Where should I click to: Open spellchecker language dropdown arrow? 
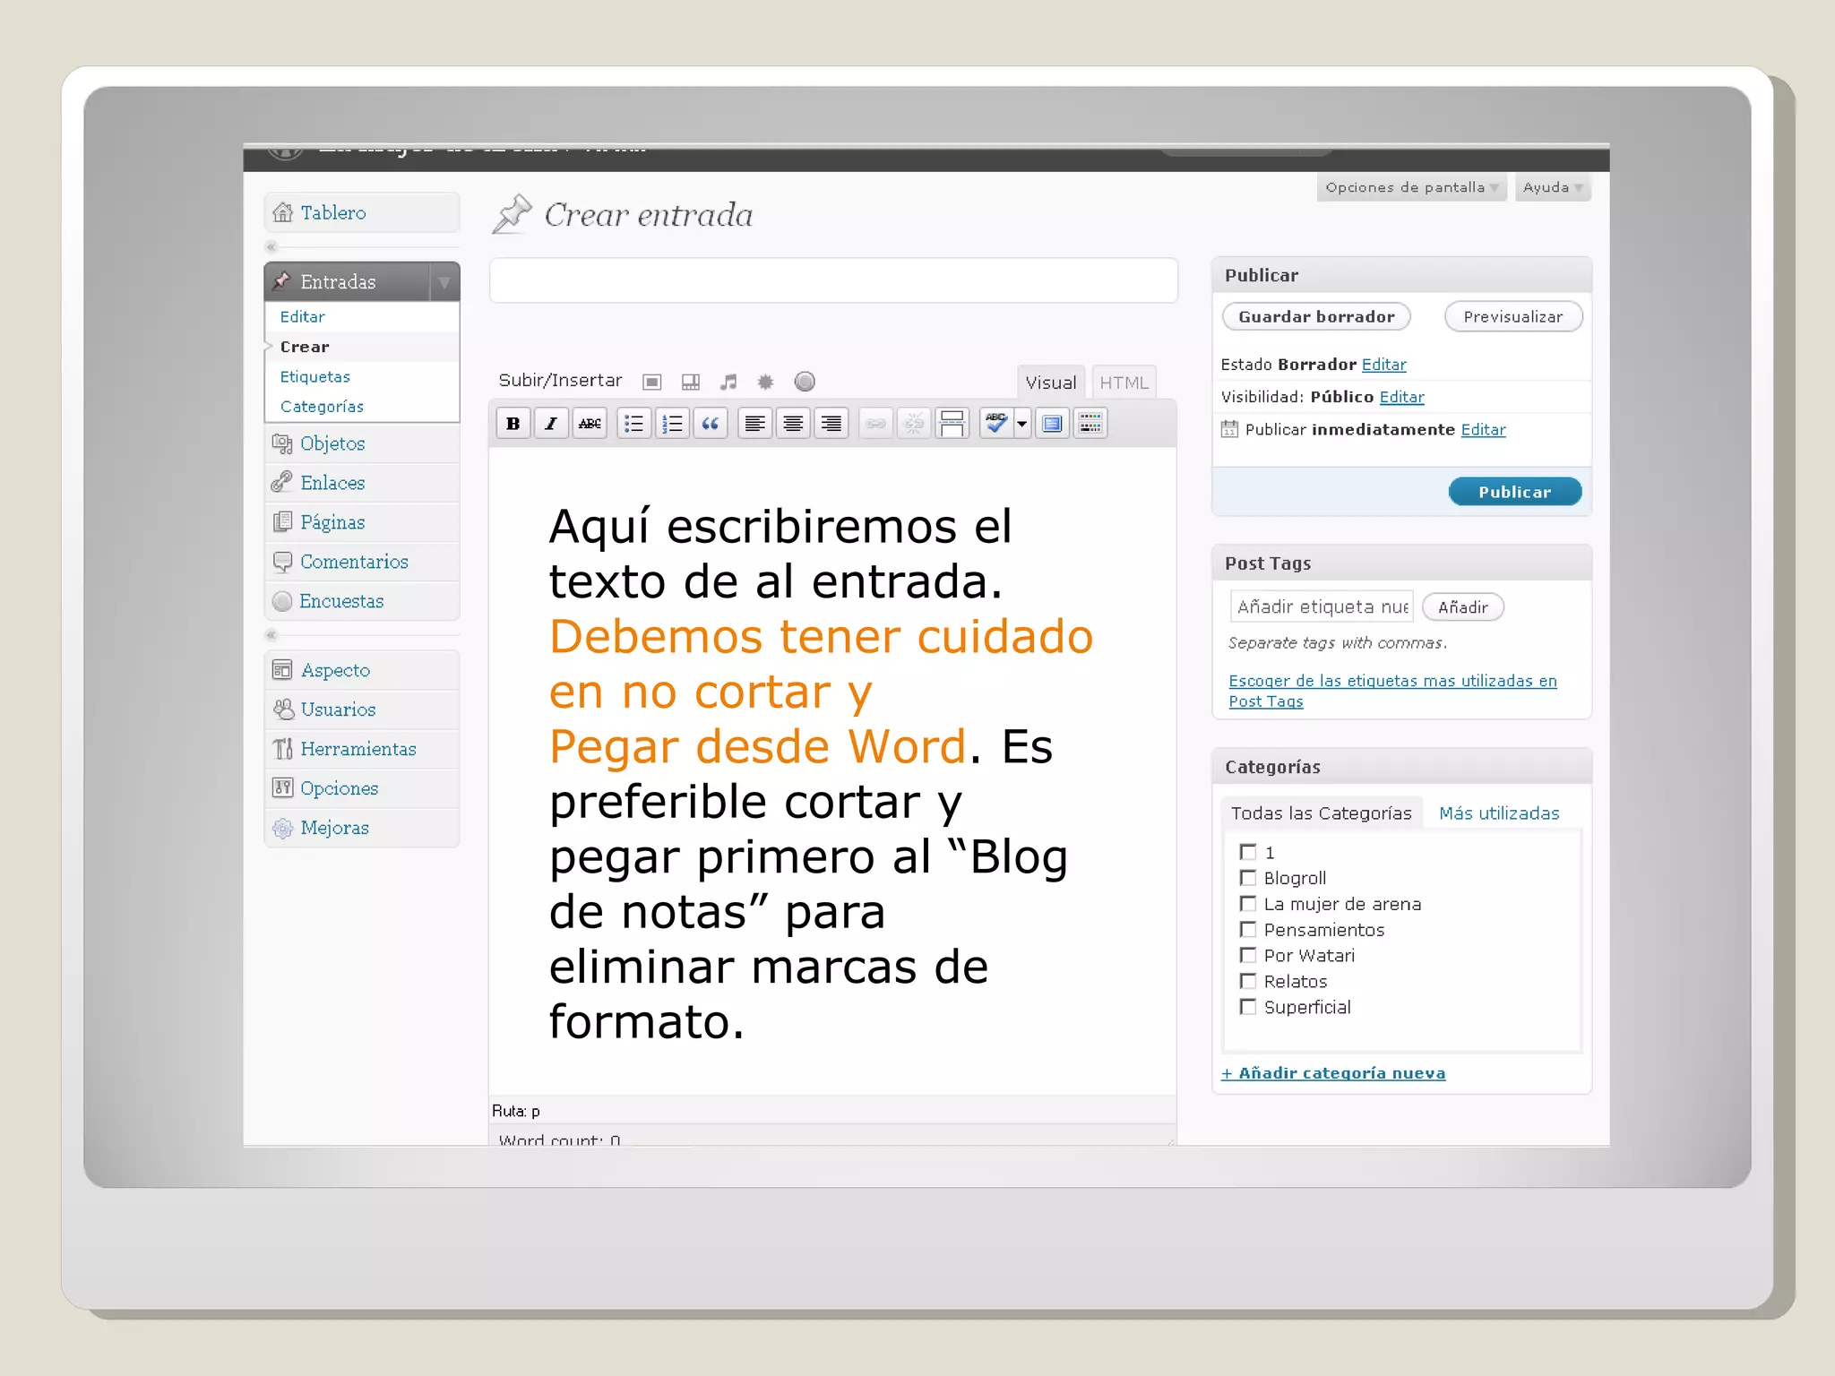[x=1021, y=424]
